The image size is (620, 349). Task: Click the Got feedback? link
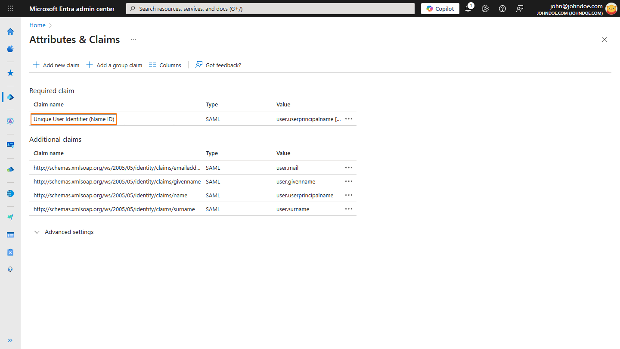[x=218, y=65]
